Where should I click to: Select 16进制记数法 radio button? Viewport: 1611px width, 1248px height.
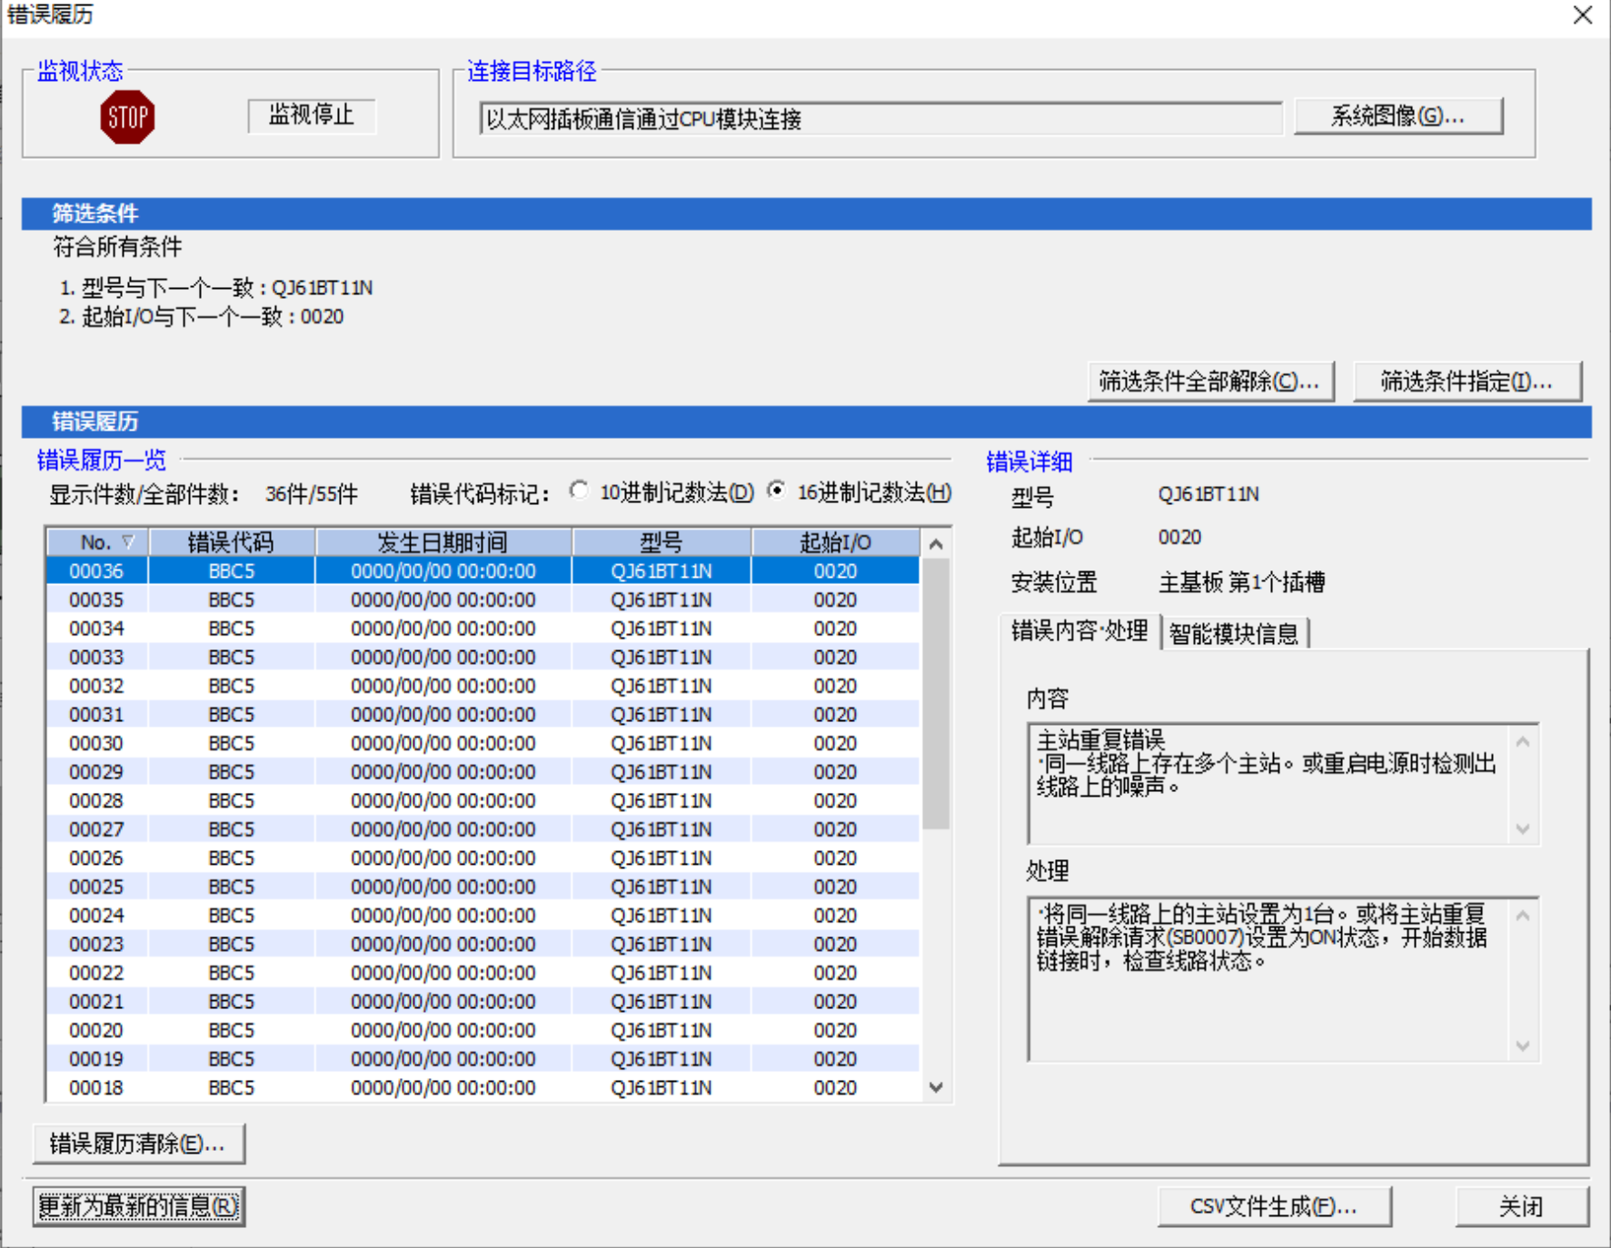776,491
